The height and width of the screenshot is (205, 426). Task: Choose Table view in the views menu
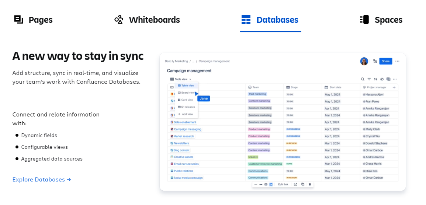coord(186,86)
